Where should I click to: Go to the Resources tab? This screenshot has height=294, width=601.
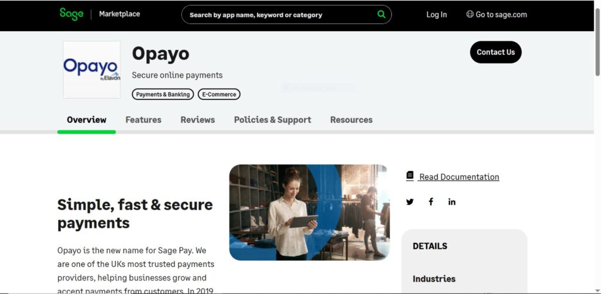pyautogui.click(x=351, y=120)
